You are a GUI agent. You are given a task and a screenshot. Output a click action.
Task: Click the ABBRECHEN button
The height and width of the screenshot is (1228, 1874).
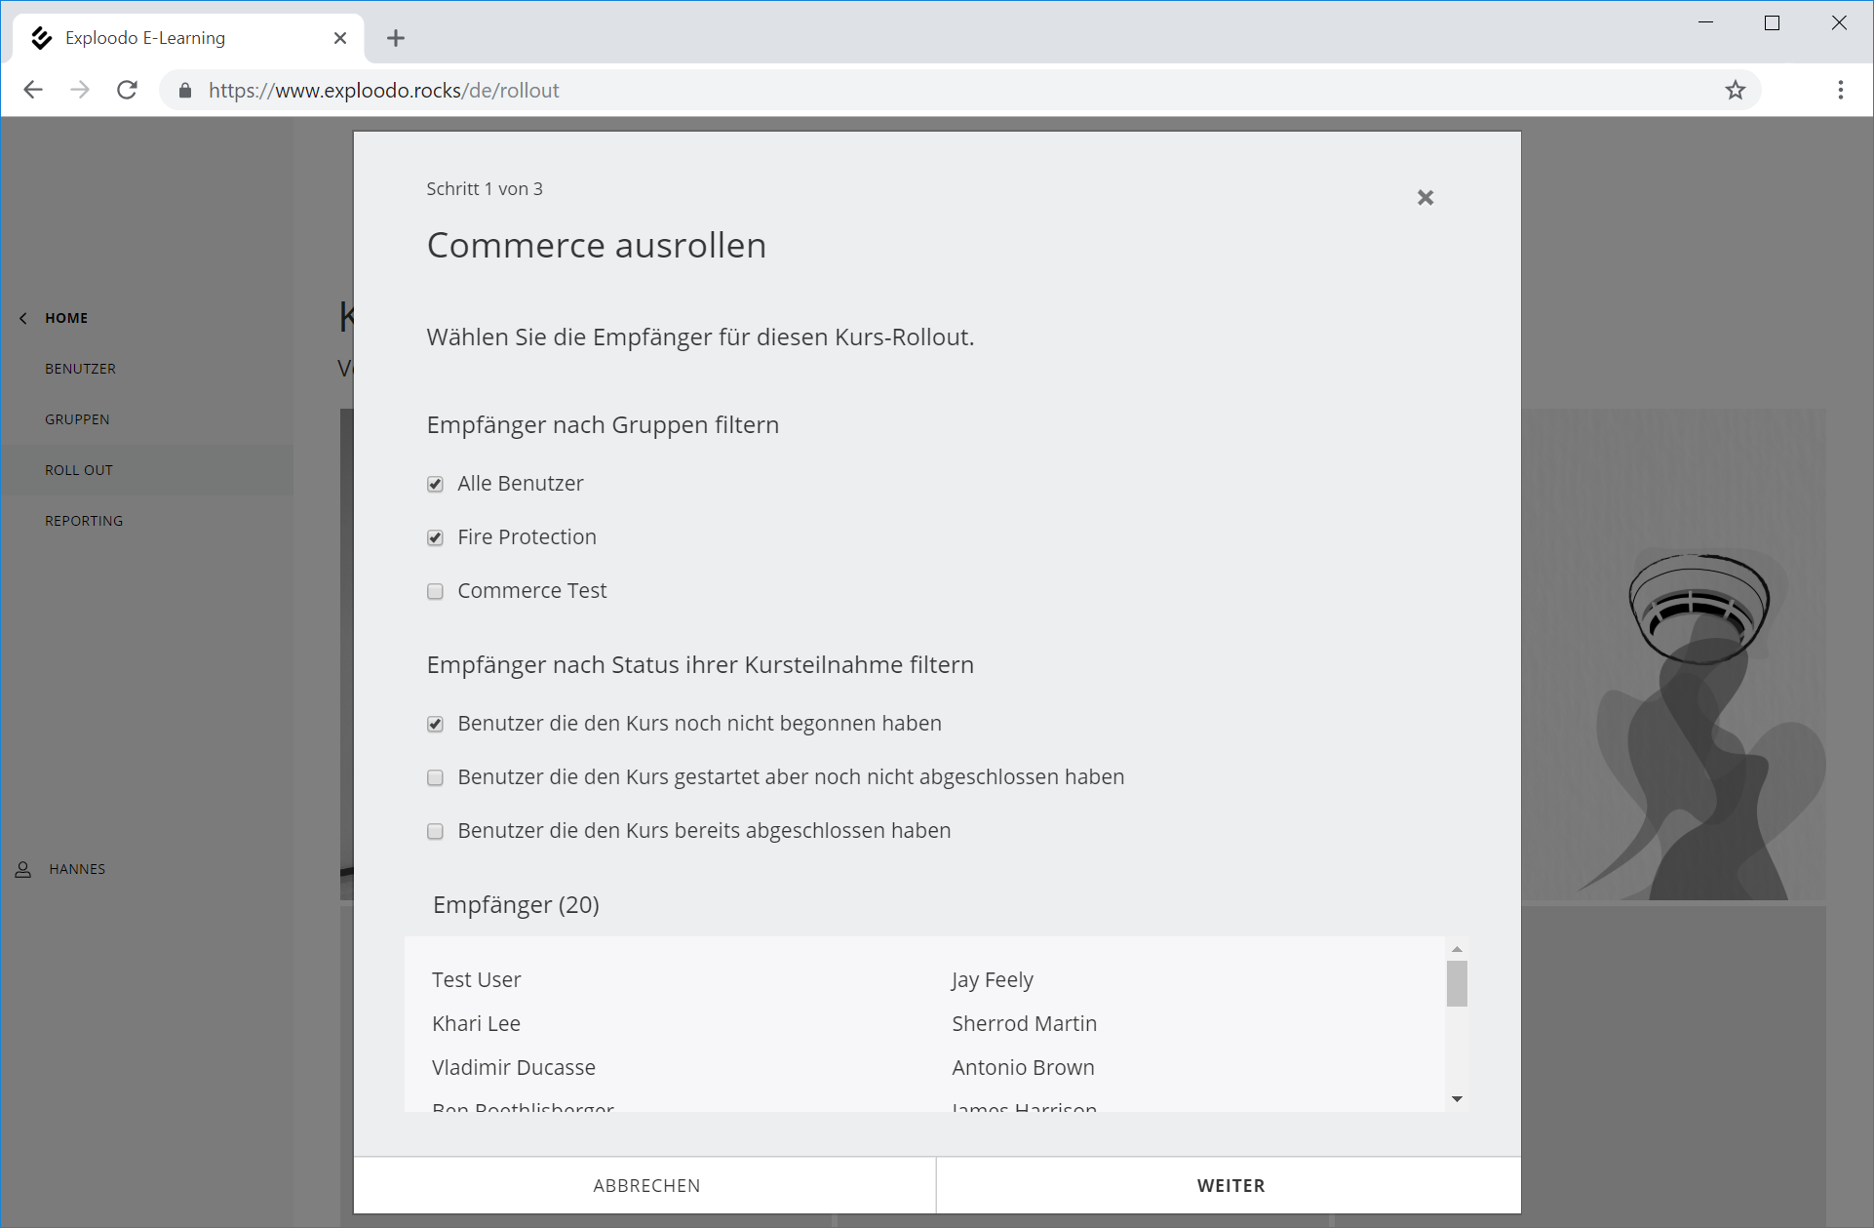click(x=645, y=1185)
